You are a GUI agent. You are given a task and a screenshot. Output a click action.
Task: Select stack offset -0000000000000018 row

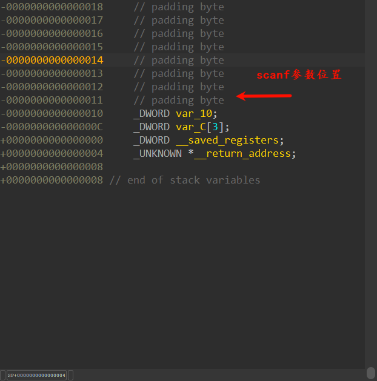coord(182,7)
